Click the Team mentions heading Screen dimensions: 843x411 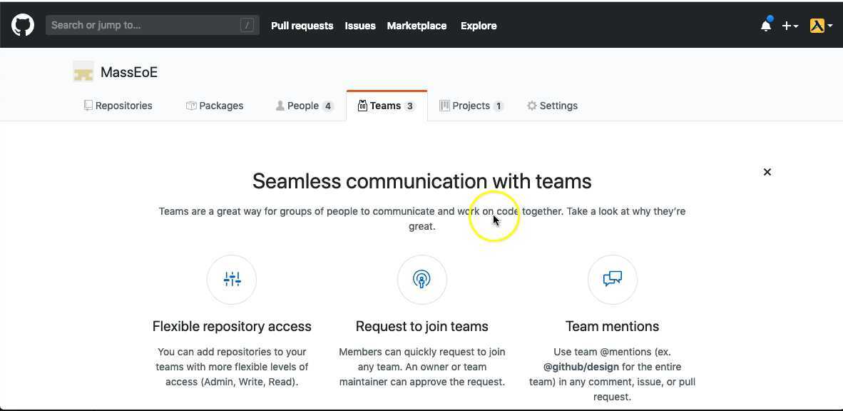point(613,327)
